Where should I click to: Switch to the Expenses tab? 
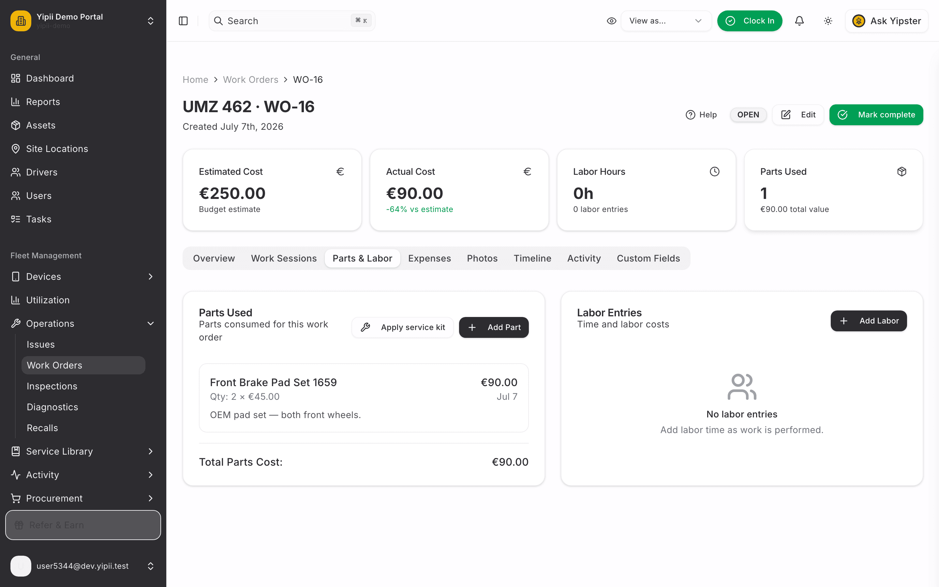[x=429, y=258]
